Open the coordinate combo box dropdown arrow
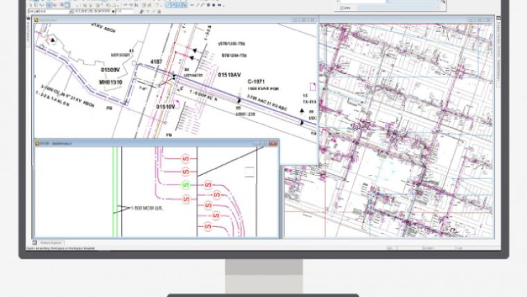Image resolution: width=527 pixels, height=297 pixels. (x=113, y=11)
